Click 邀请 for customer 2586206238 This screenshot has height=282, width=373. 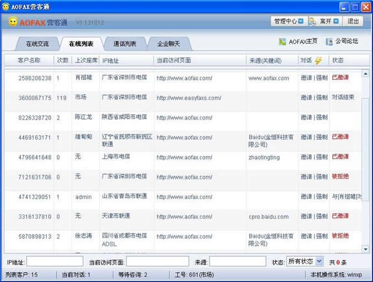pos(306,78)
